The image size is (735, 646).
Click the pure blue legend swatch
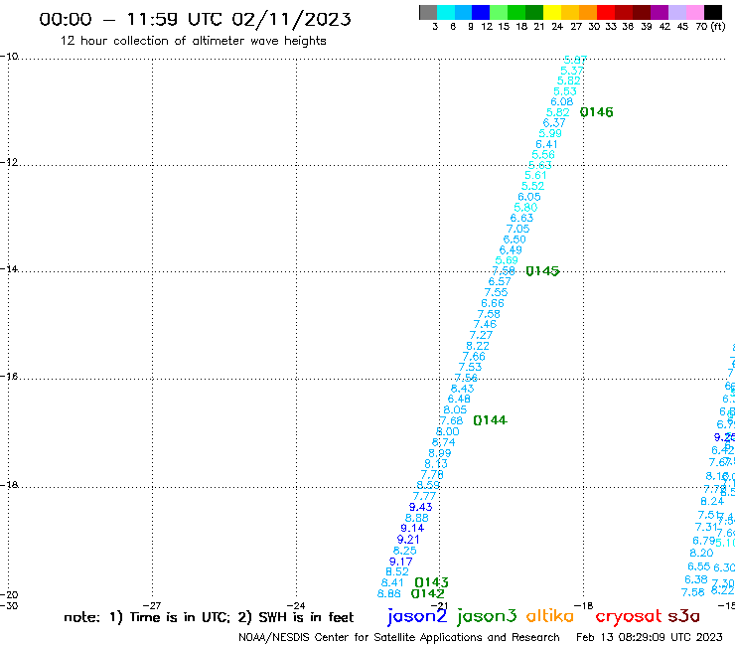coord(481,12)
